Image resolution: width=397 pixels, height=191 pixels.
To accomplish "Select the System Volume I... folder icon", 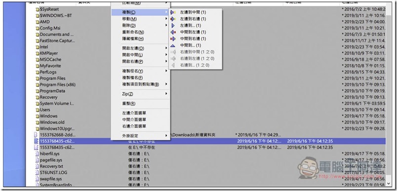I will [x=38, y=104].
